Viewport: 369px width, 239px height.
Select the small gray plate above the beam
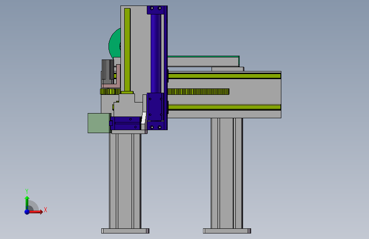click(228, 69)
